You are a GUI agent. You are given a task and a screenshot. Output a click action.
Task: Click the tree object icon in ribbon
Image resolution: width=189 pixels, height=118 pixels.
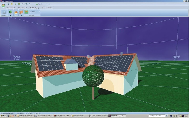click(x=10, y=12)
